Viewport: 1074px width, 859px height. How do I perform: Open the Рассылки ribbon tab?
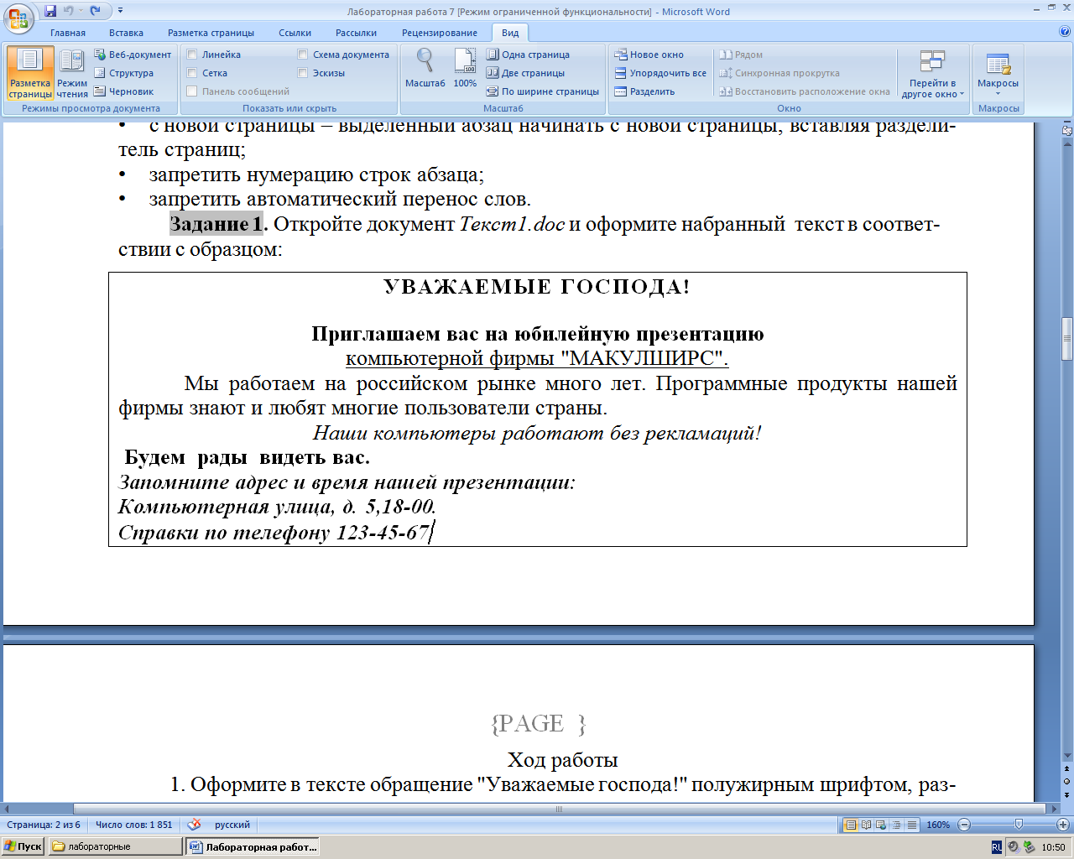coord(356,33)
